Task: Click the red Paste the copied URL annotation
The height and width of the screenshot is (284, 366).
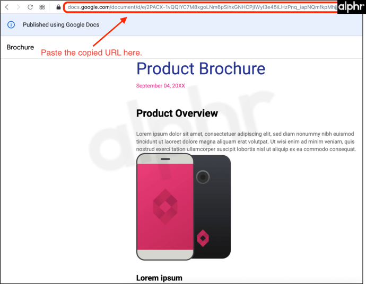Action: [x=91, y=52]
